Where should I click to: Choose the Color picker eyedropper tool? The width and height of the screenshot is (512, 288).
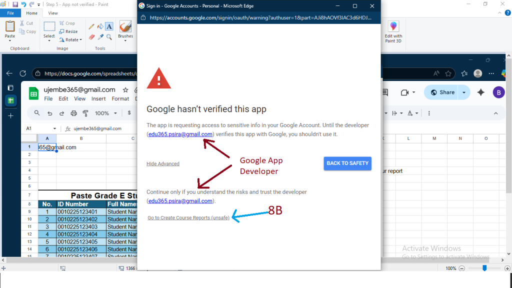click(x=100, y=36)
